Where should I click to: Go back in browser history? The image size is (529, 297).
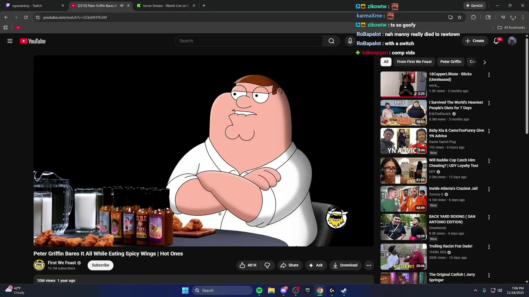[x=6, y=17]
